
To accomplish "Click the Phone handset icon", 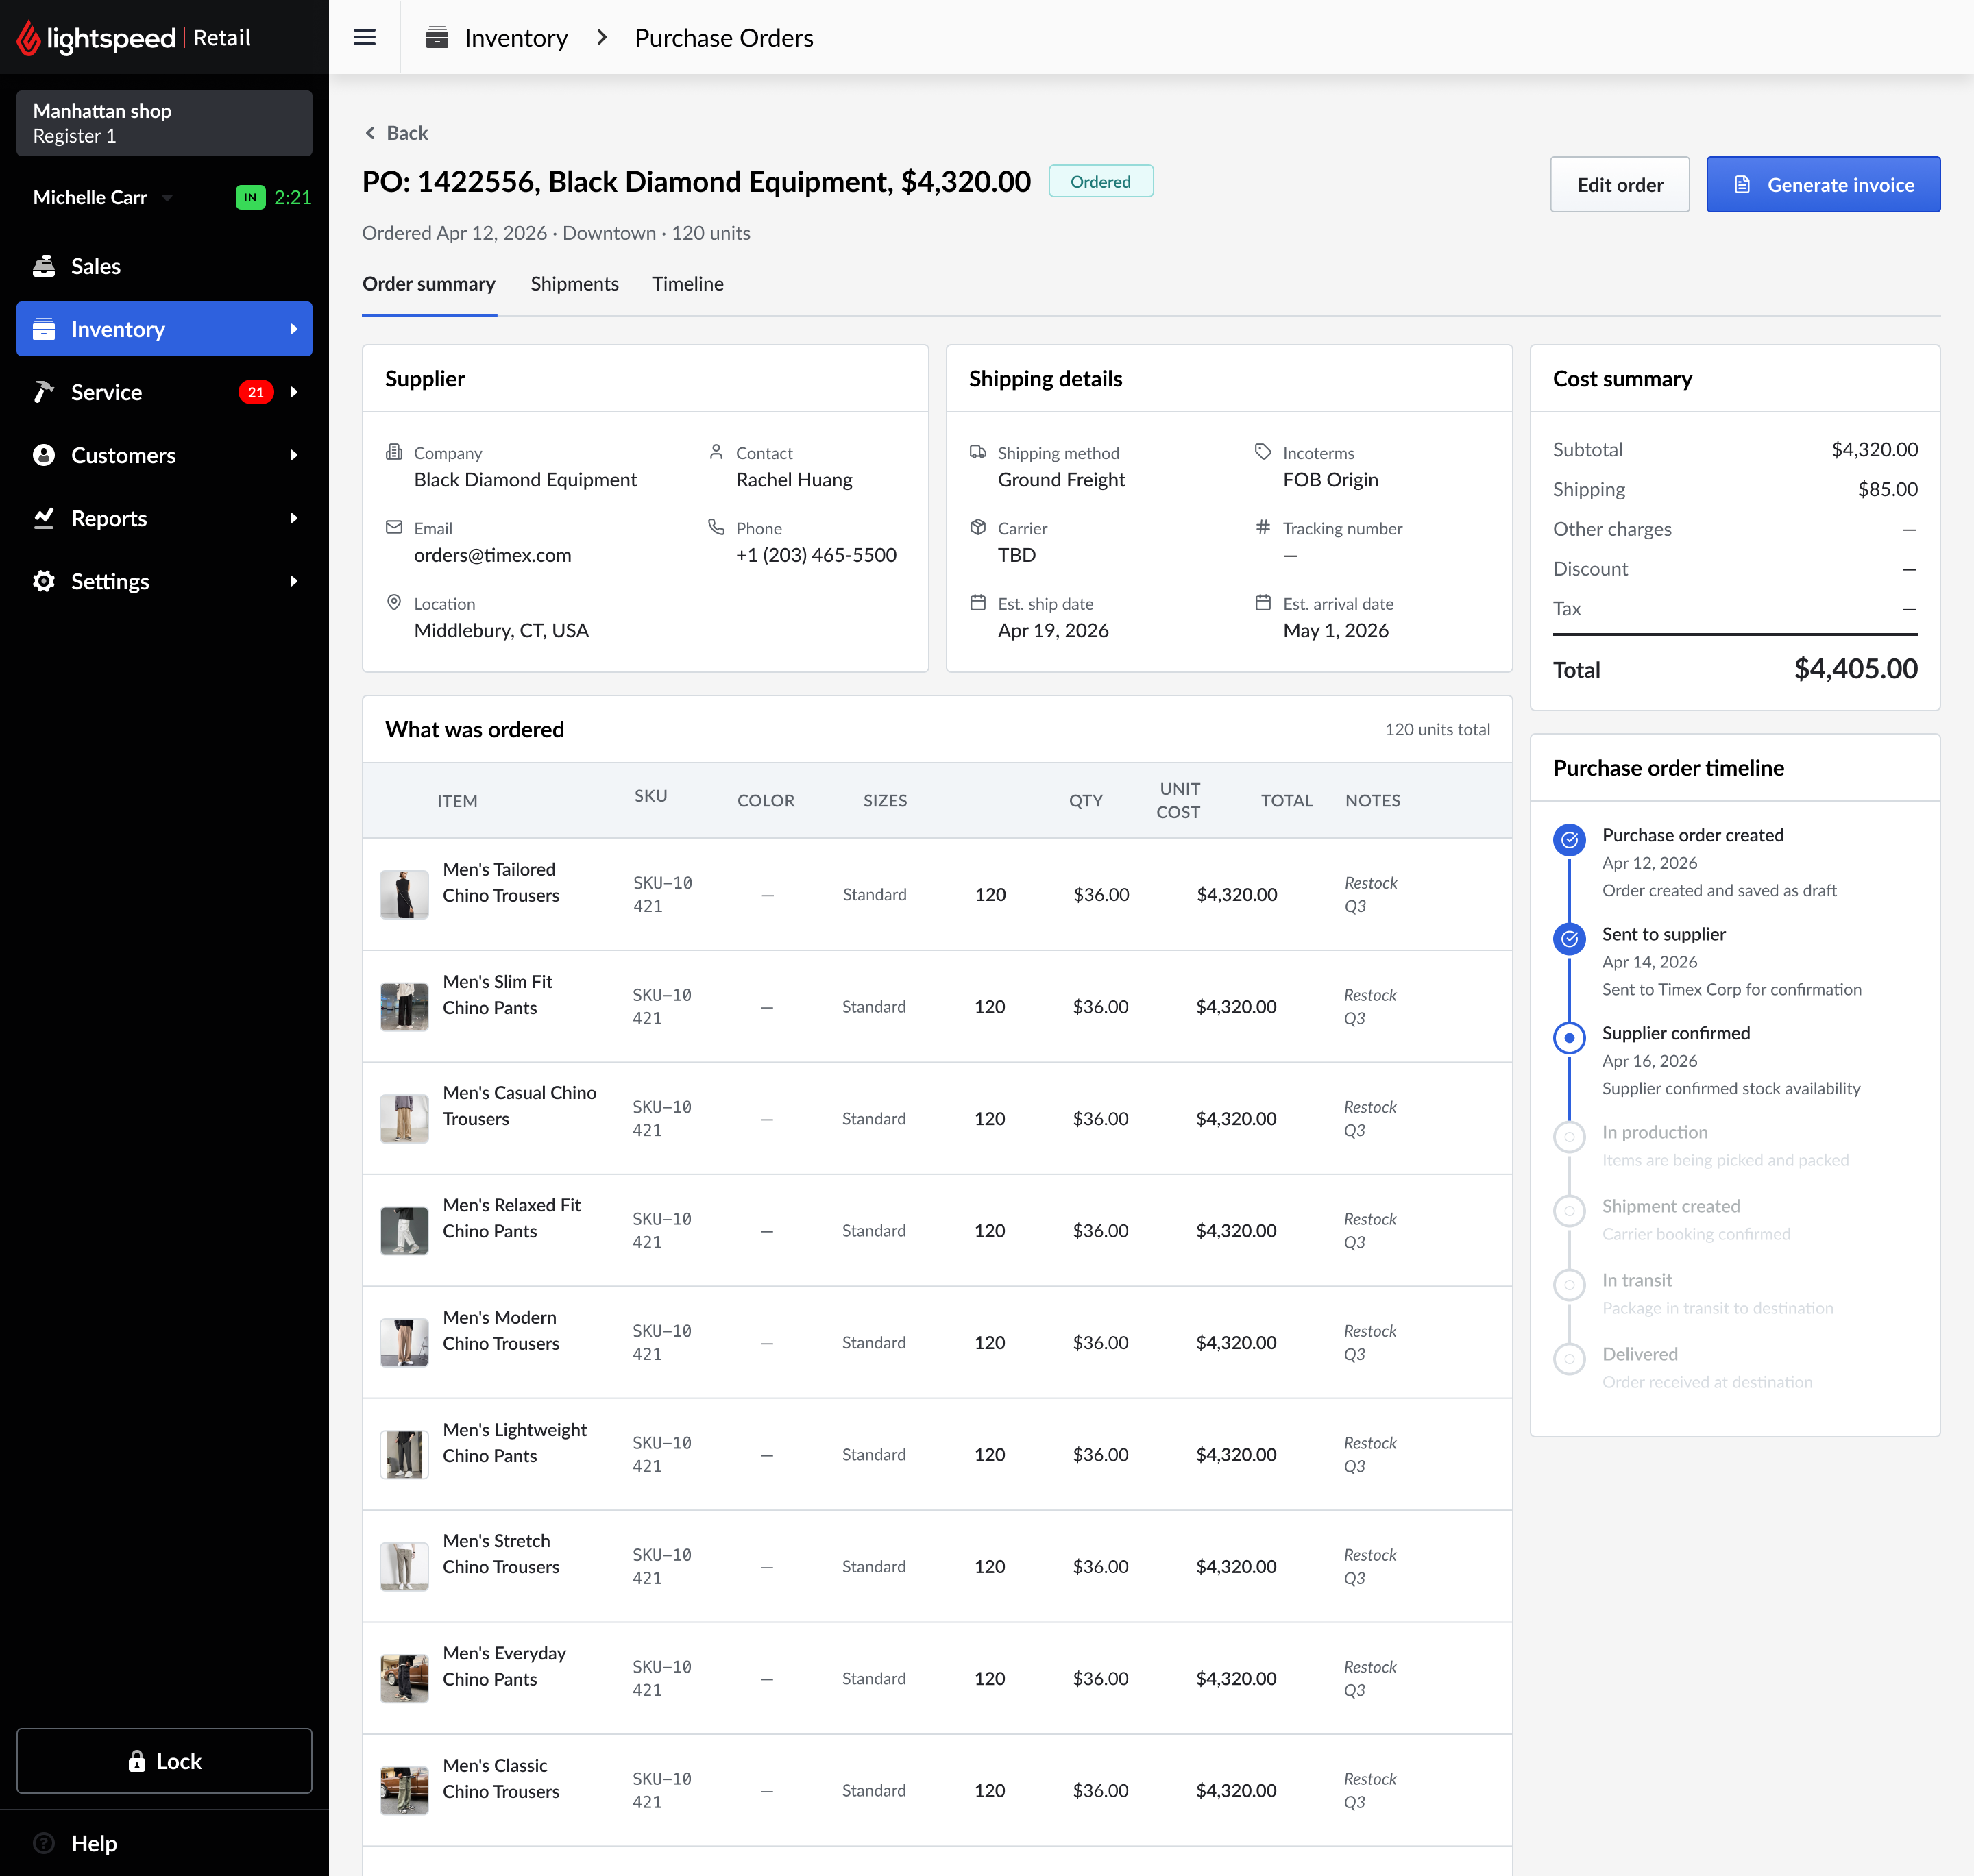I will pos(716,527).
